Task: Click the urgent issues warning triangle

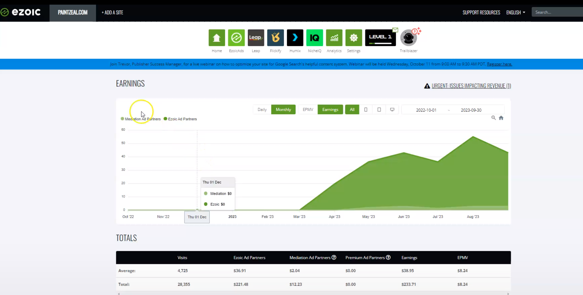Action: pyautogui.click(x=427, y=86)
